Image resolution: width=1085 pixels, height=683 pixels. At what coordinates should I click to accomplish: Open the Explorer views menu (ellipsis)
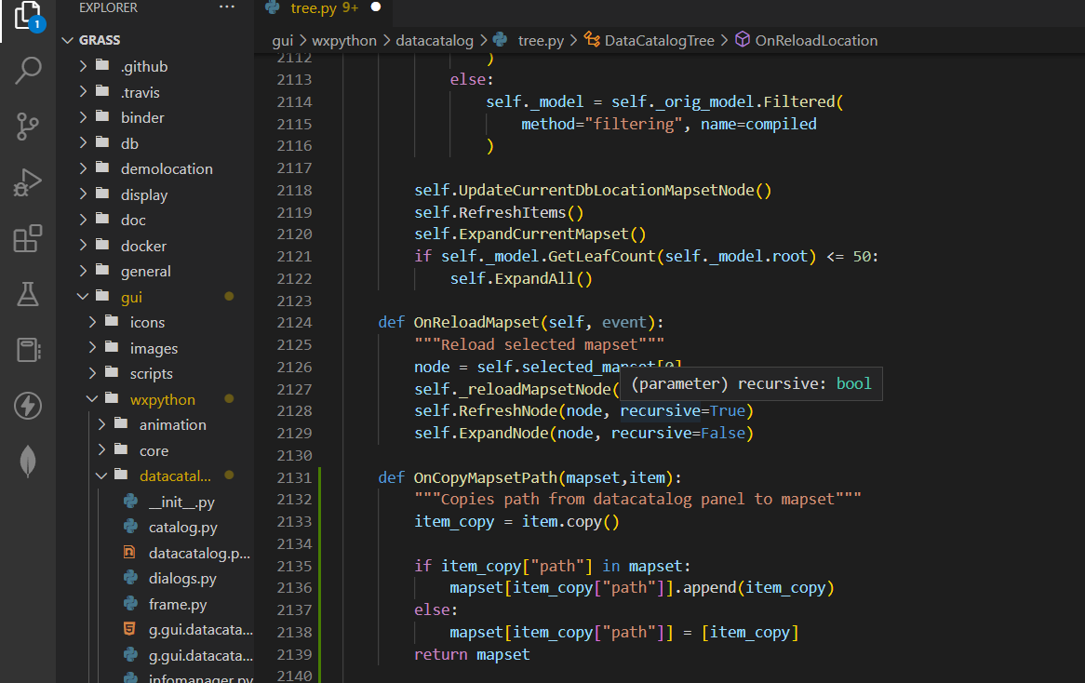tap(226, 7)
